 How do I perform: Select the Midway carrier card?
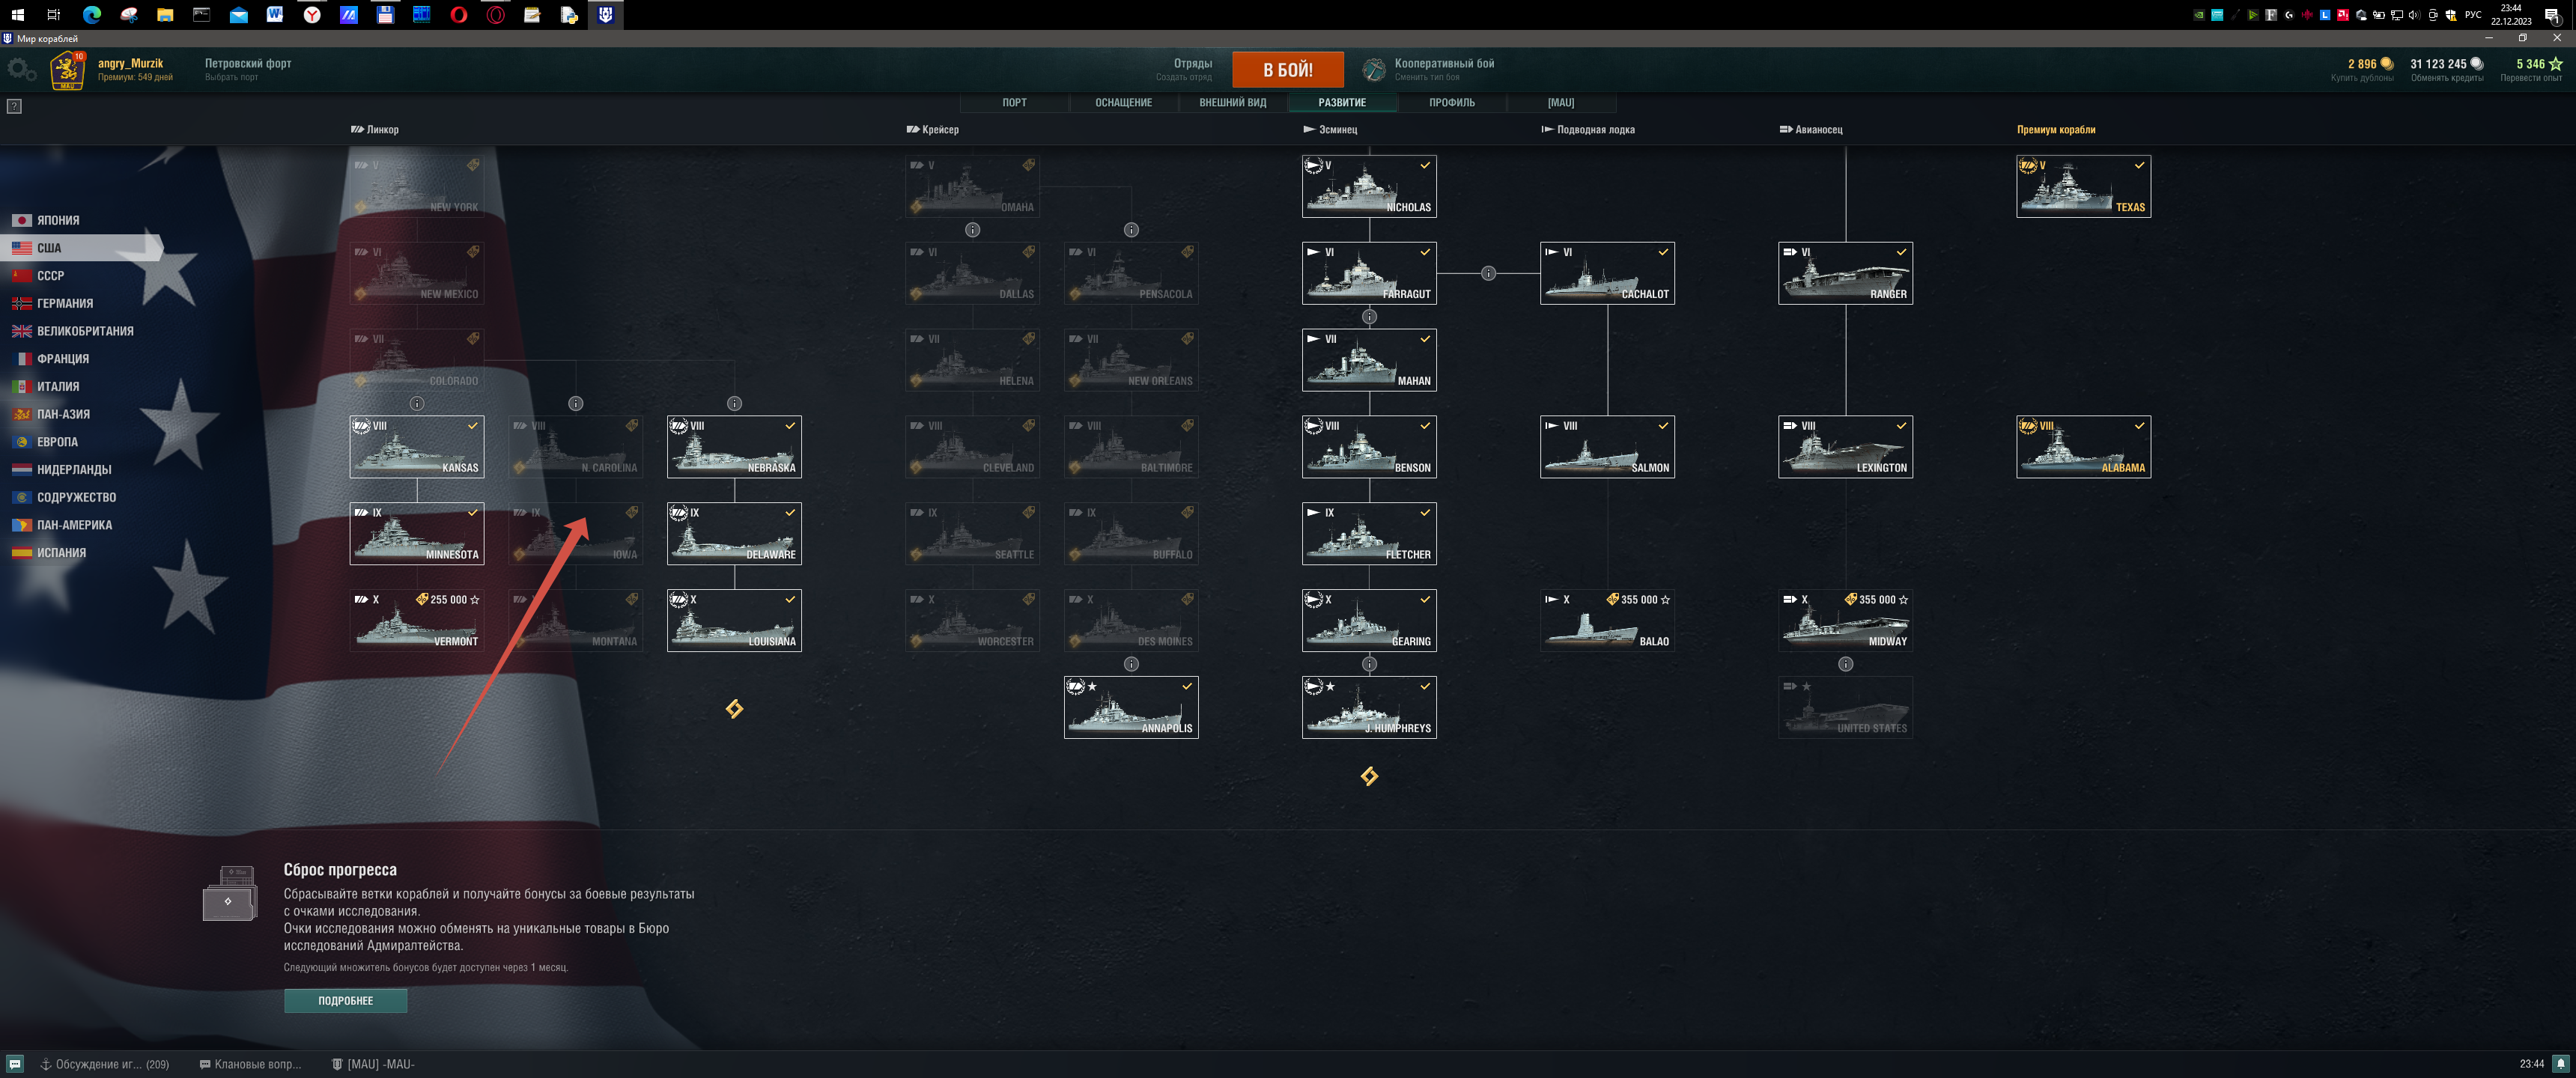[1845, 621]
